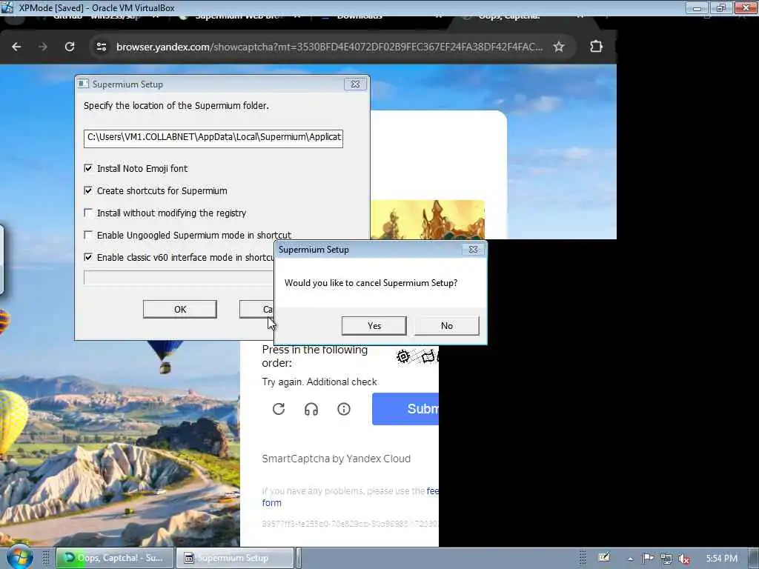The height and width of the screenshot is (569, 759).
Task: Go back using the browser back arrow
Action: pyautogui.click(x=16, y=47)
